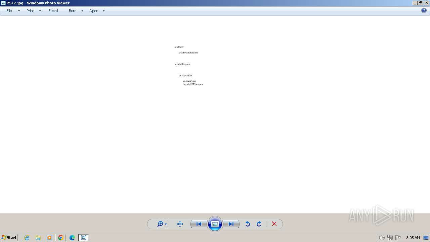Select Photo Viewer taskbar button

[x=84, y=238]
